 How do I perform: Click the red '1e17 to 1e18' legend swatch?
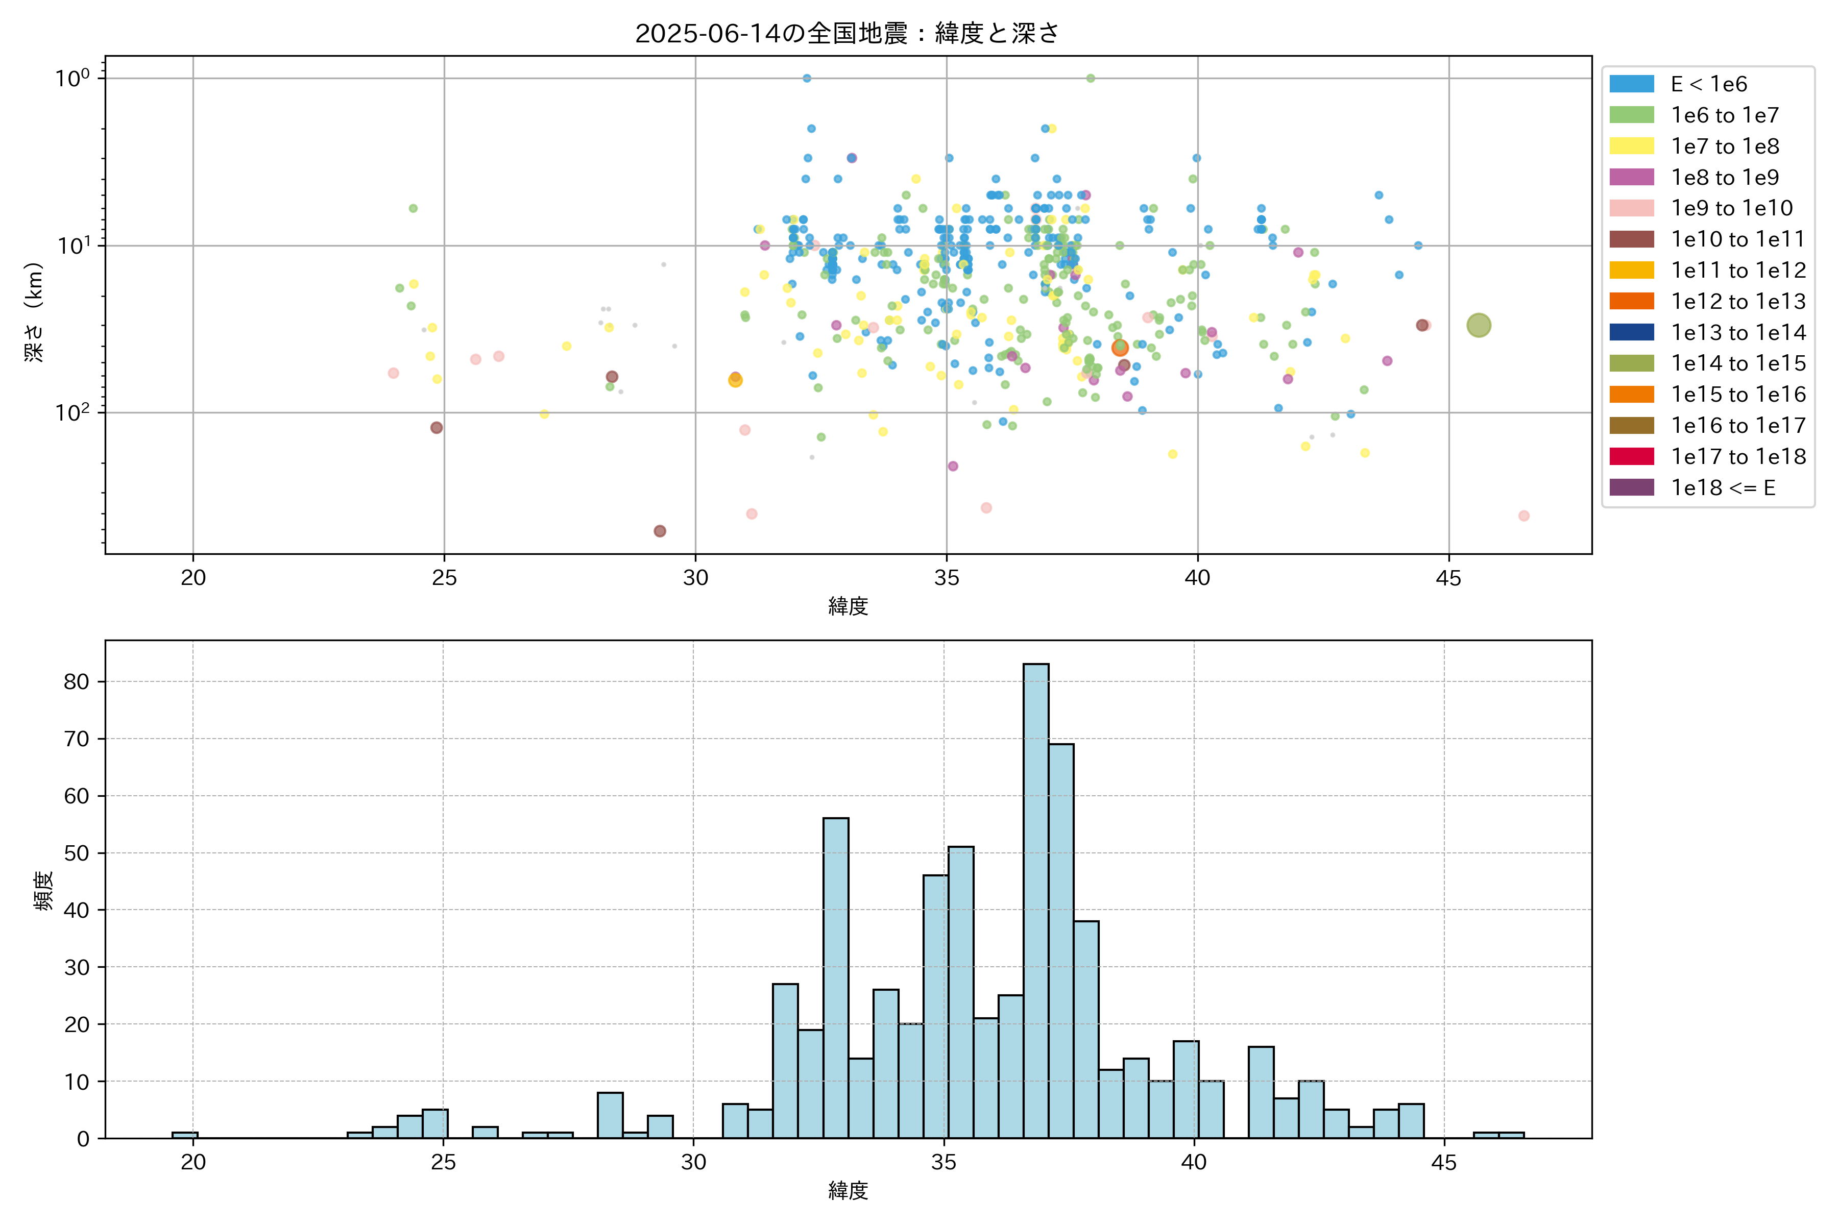point(1632,456)
